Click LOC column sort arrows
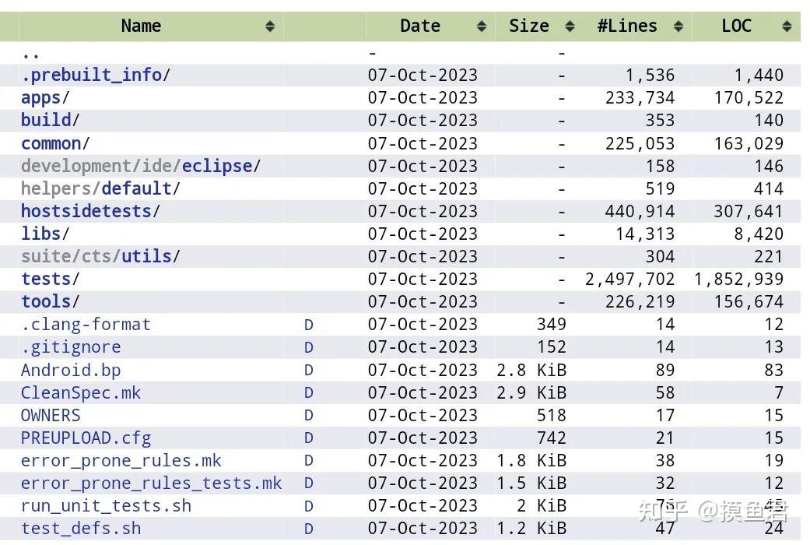Viewport: 810px width, 545px height. pyautogui.click(x=787, y=26)
